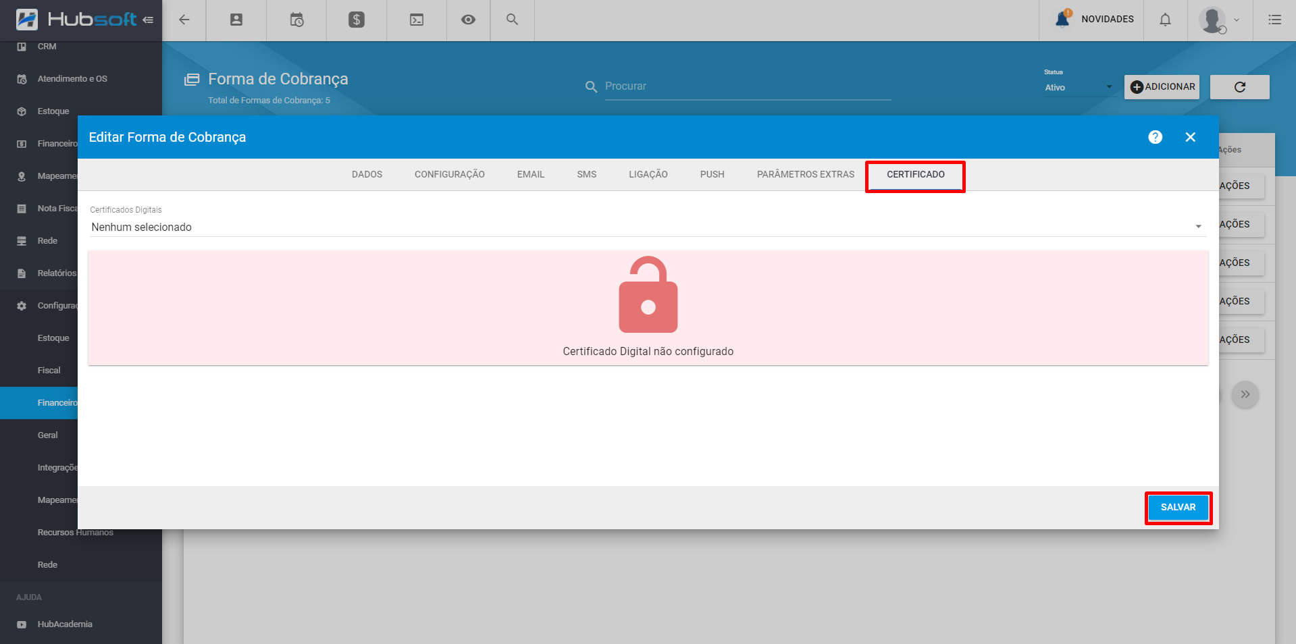Open the Status Ativo dropdown
Image resolution: width=1296 pixels, height=644 pixels.
coord(1079,87)
